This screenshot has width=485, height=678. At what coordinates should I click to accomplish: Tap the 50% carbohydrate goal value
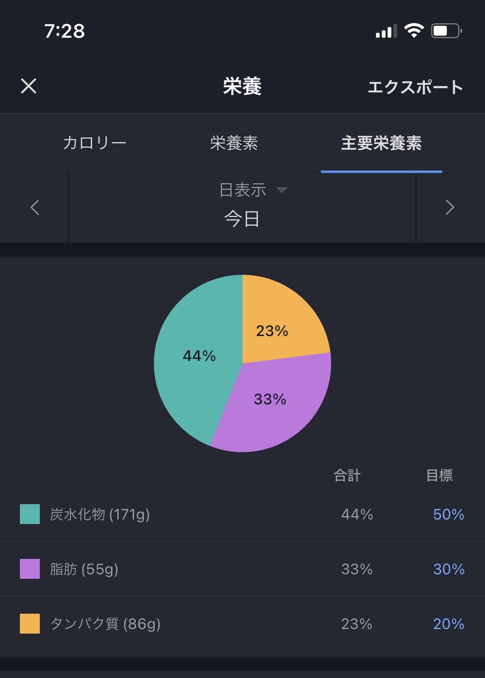point(449,514)
